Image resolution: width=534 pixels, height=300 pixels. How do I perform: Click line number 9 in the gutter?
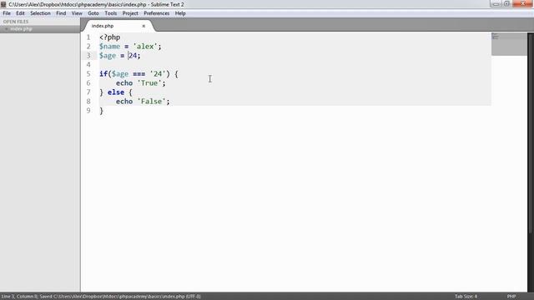(x=88, y=111)
